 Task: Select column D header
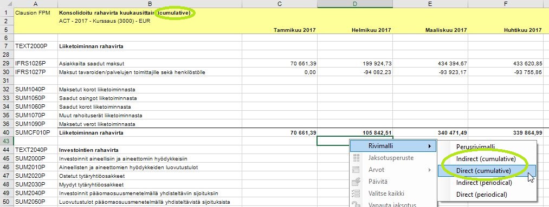pos(354,4)
